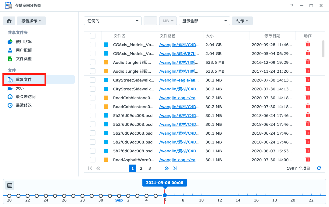Check the select-all checkbox in the header

pos(93,36)
